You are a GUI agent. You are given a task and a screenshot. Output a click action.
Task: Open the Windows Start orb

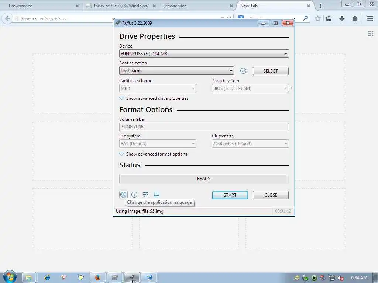[x=10, y=277]
